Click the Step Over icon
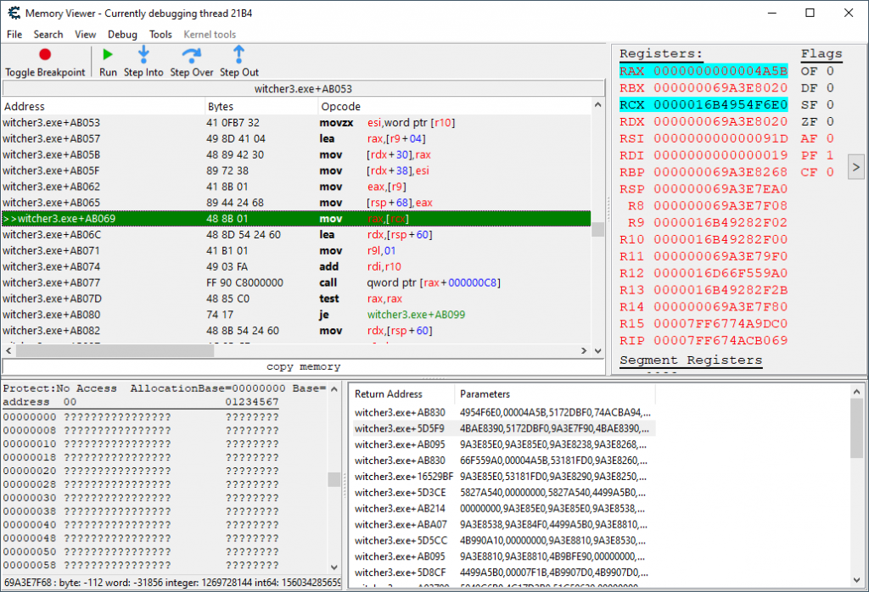 pyautogui.click(x=191, y=55)
